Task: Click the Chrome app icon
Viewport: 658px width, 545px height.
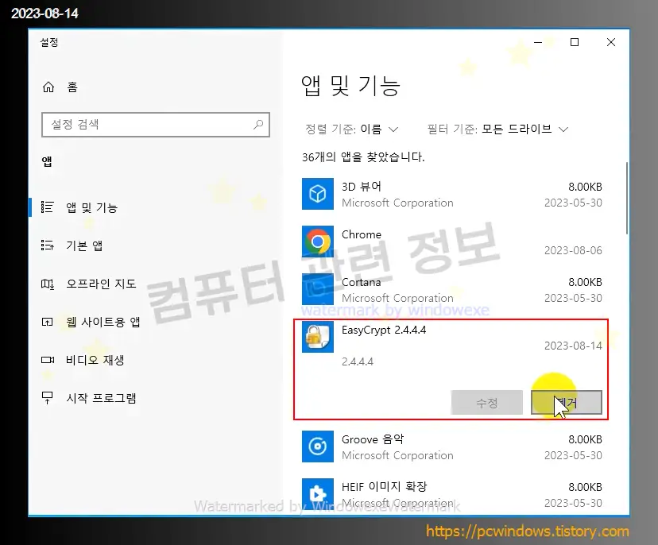Action: (x=318, y=242)
